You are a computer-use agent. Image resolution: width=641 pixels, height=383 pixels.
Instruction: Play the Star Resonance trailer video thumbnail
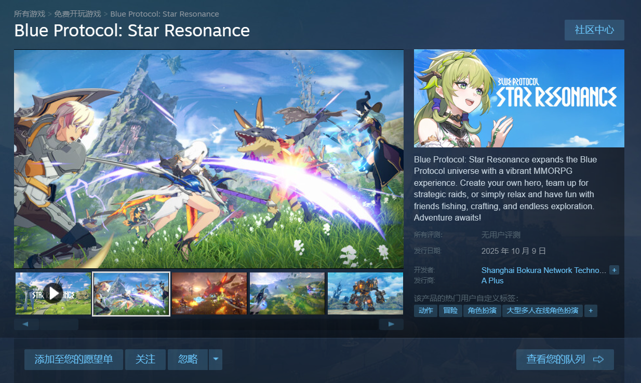(53, 293)
